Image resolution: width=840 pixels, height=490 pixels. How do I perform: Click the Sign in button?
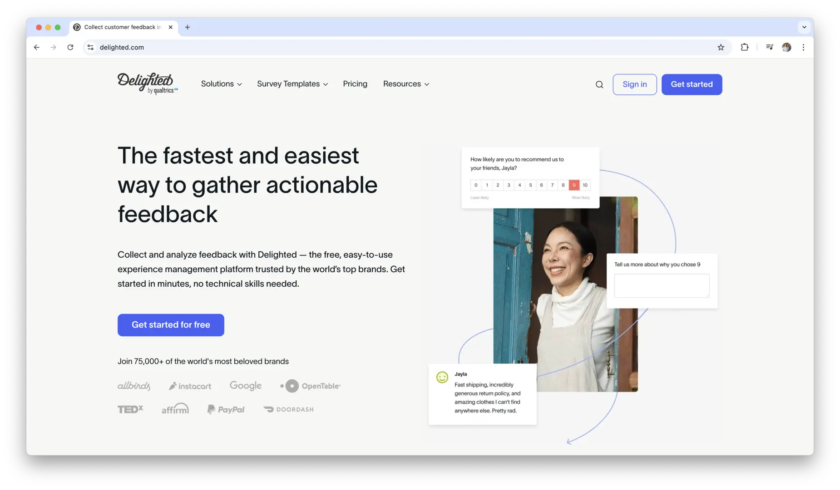(x=634, y=84)
